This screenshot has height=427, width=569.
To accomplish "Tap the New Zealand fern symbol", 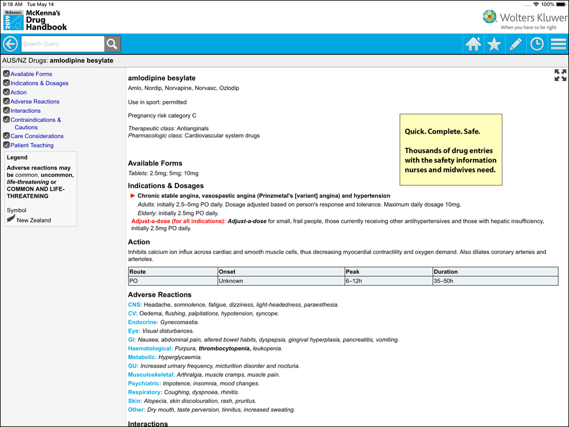I will coord(11,219).
